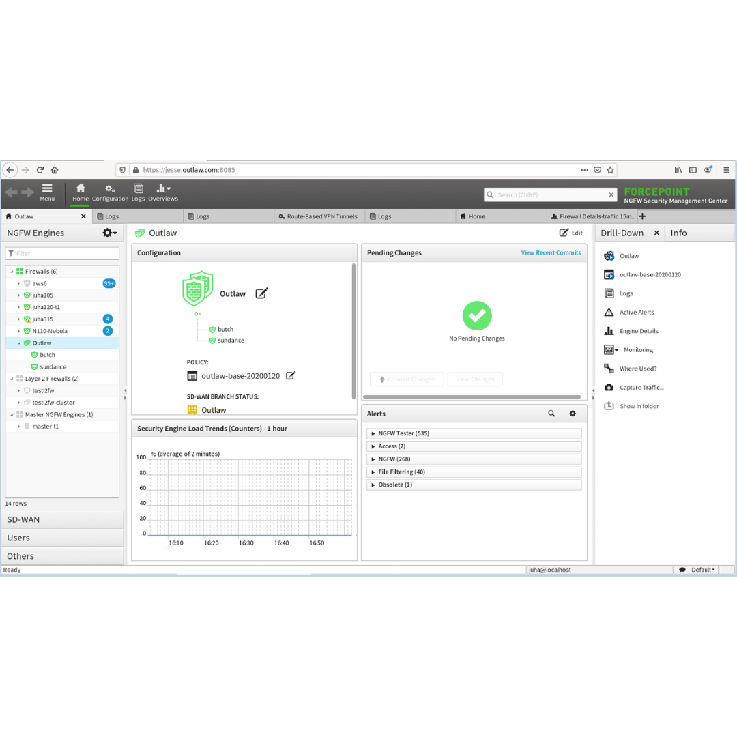This screenshot has width=737, height=737.
Task: Click the Configuration gears icon
Action: pos(110,189)
